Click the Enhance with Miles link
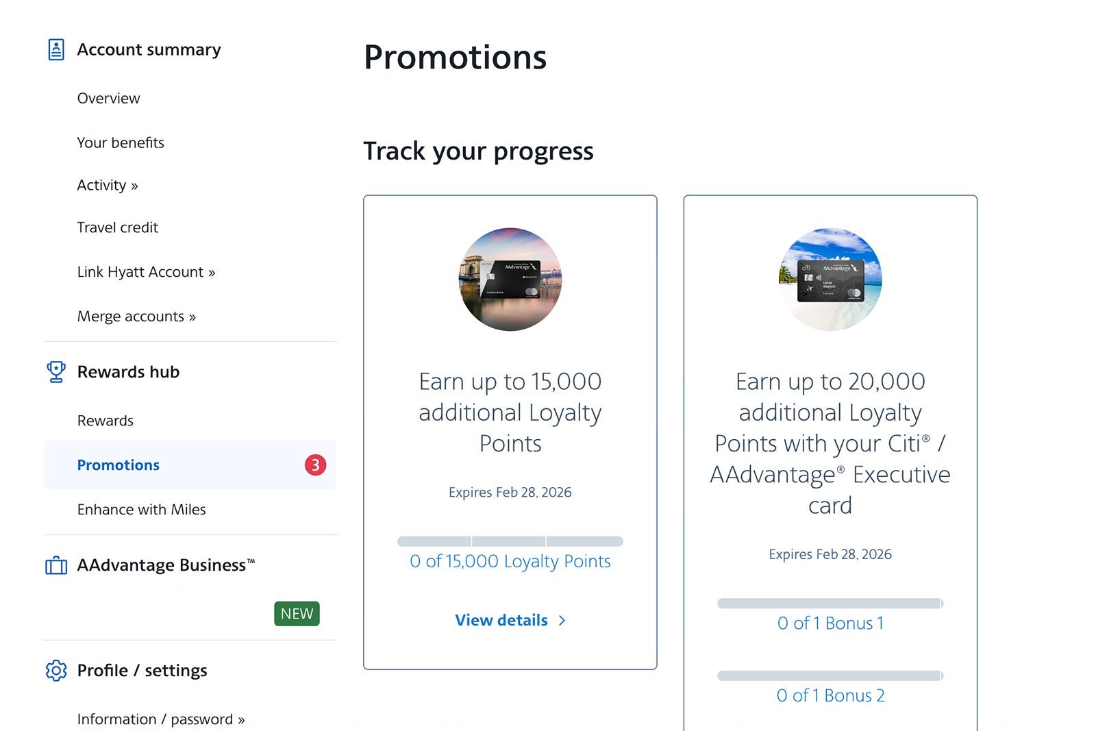 pos(141,509)
